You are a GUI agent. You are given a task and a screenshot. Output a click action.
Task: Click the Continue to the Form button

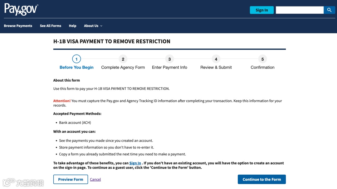(261, 179)
